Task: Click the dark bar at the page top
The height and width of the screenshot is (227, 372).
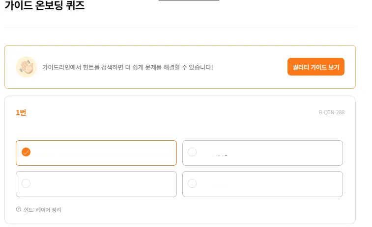Action: coord(189,0)
